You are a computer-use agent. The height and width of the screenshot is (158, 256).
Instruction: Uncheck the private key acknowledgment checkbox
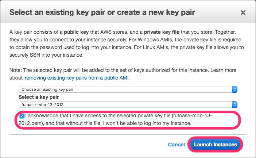tap(22, 116)
